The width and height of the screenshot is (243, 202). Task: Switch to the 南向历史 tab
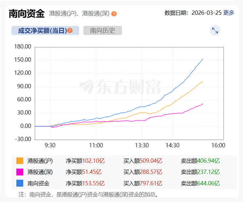[x=103, y=30]
